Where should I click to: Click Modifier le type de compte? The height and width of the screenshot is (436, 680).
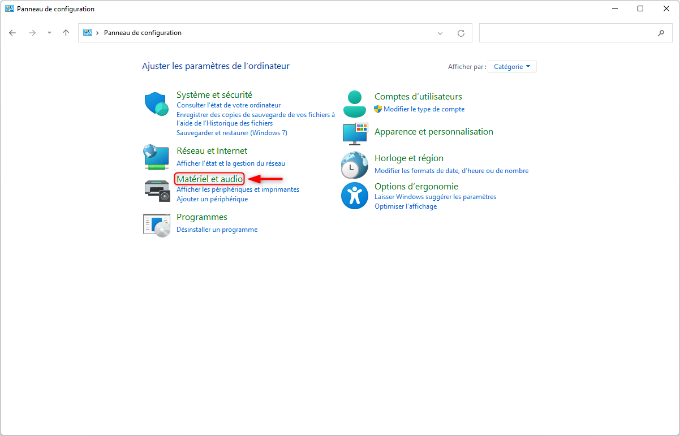[x=424, y=109]
